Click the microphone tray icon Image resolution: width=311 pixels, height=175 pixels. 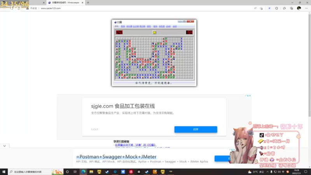click(271, 172)
